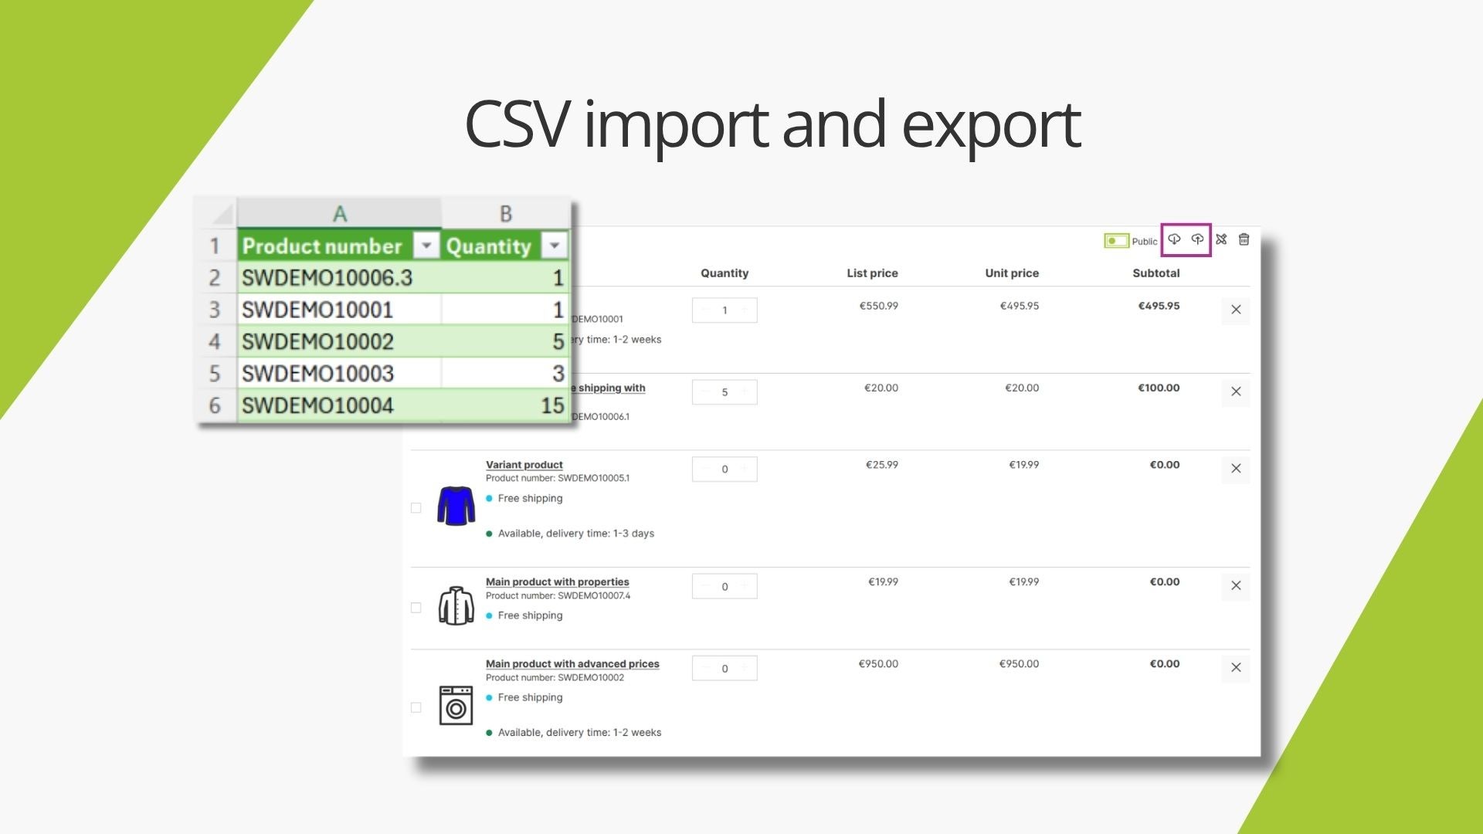
Task: Click Main product with advanced prices quantity field
Action: click(725, 669)
